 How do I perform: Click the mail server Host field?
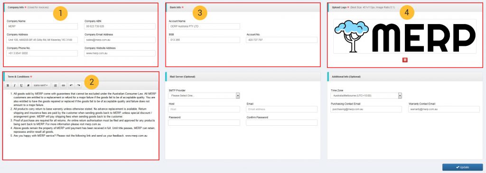point(204,109)
